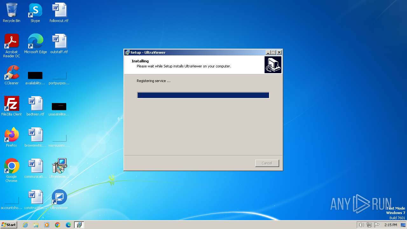This screenshot has width=407, height=229.
Task: Switch to the Setup taskbar button
Action: click(x=79, y=225)
